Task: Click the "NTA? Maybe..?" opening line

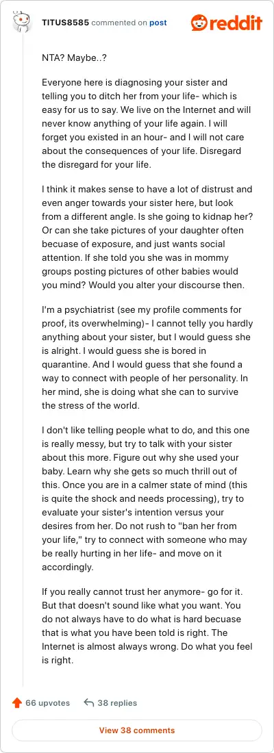Action: coord(67,58)
